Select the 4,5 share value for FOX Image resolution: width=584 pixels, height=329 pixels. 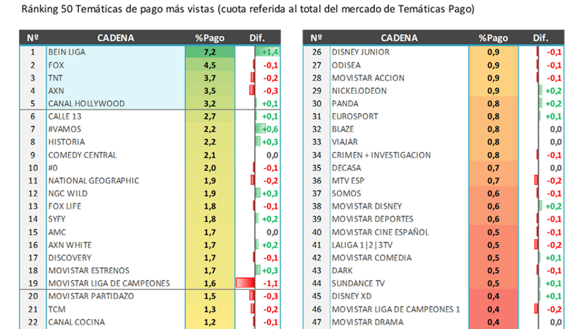(x=210, y=65)
